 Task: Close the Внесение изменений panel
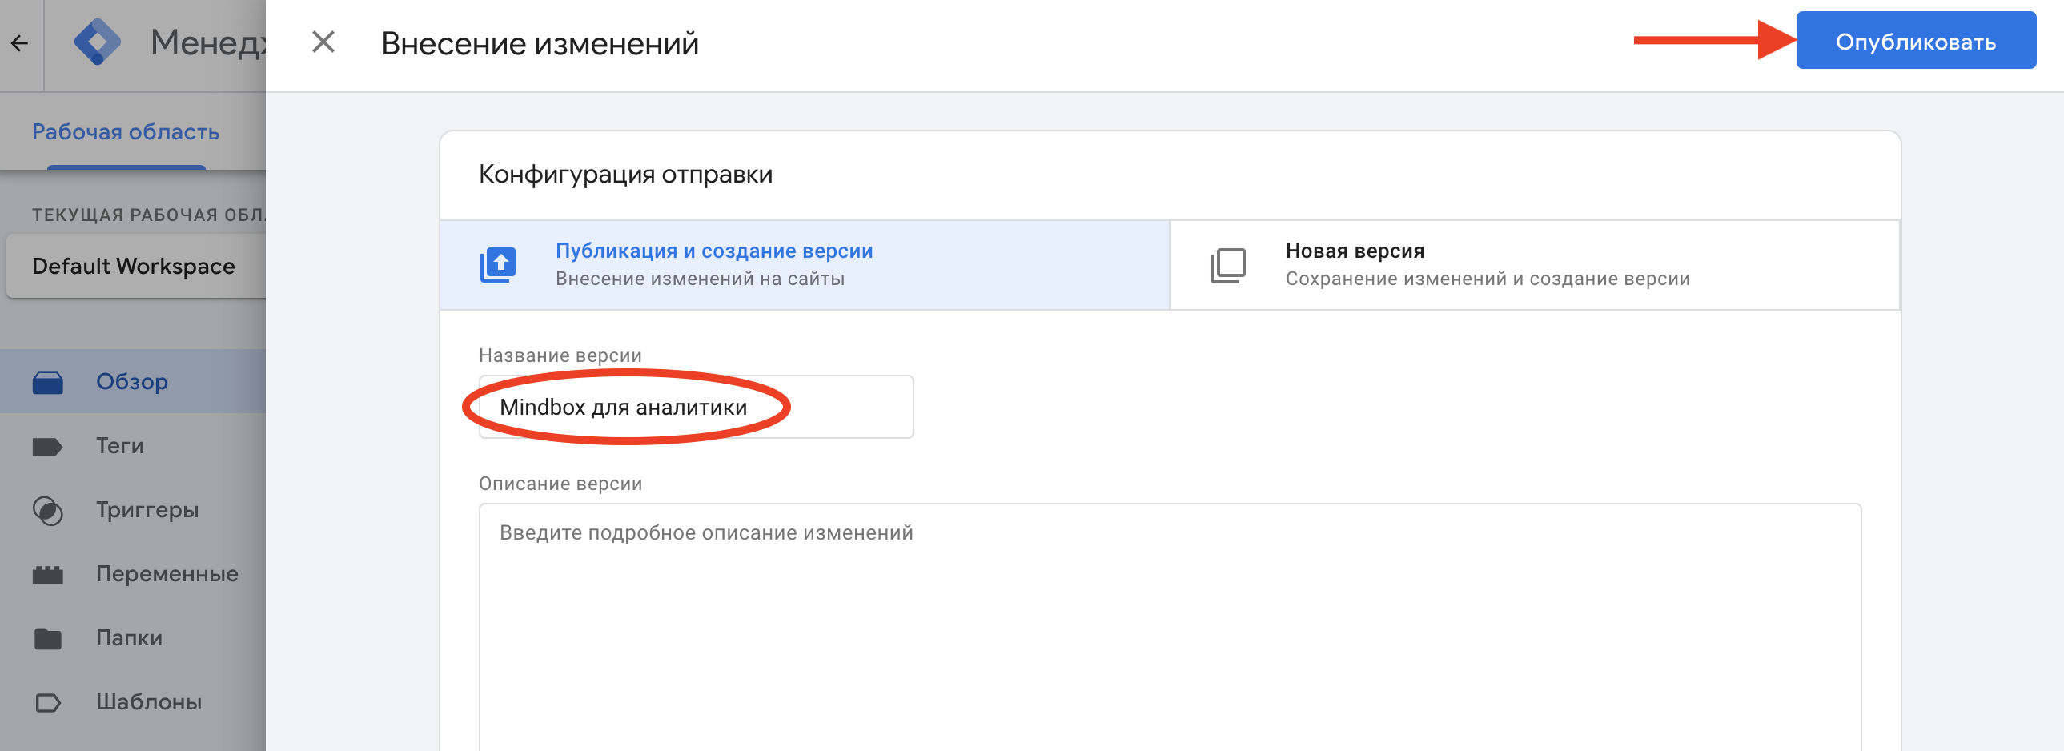pos(323,42)
